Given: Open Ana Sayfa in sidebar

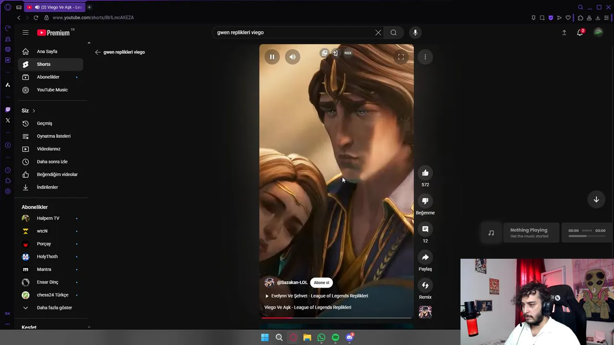Looking at the screenshot, I should pyautogui.click(x=50, y=51).
